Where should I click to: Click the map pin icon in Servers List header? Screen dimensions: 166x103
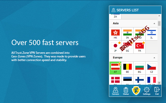coord(113,10)
